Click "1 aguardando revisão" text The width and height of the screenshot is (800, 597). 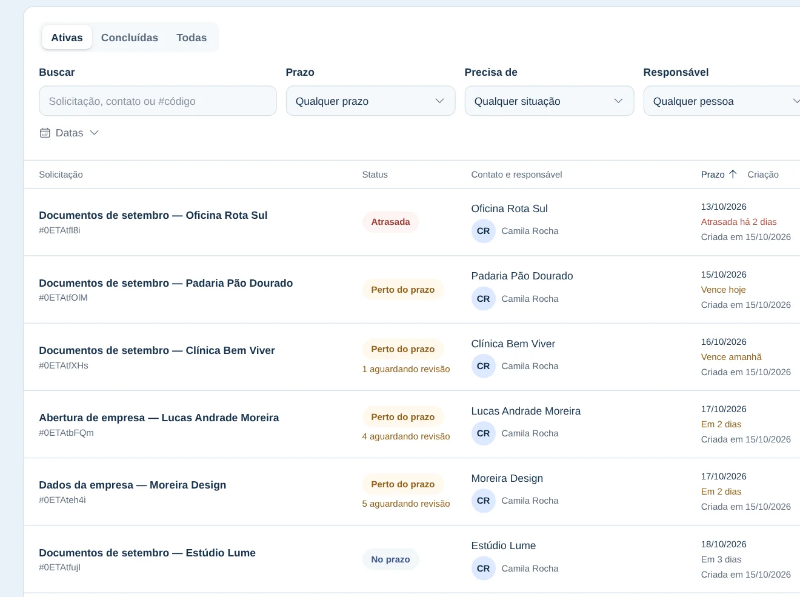[406, 369]
